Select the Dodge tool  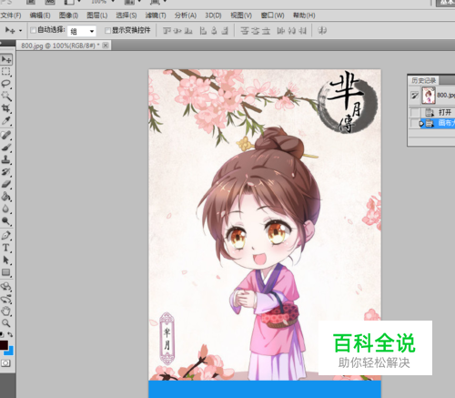[6, 221]
